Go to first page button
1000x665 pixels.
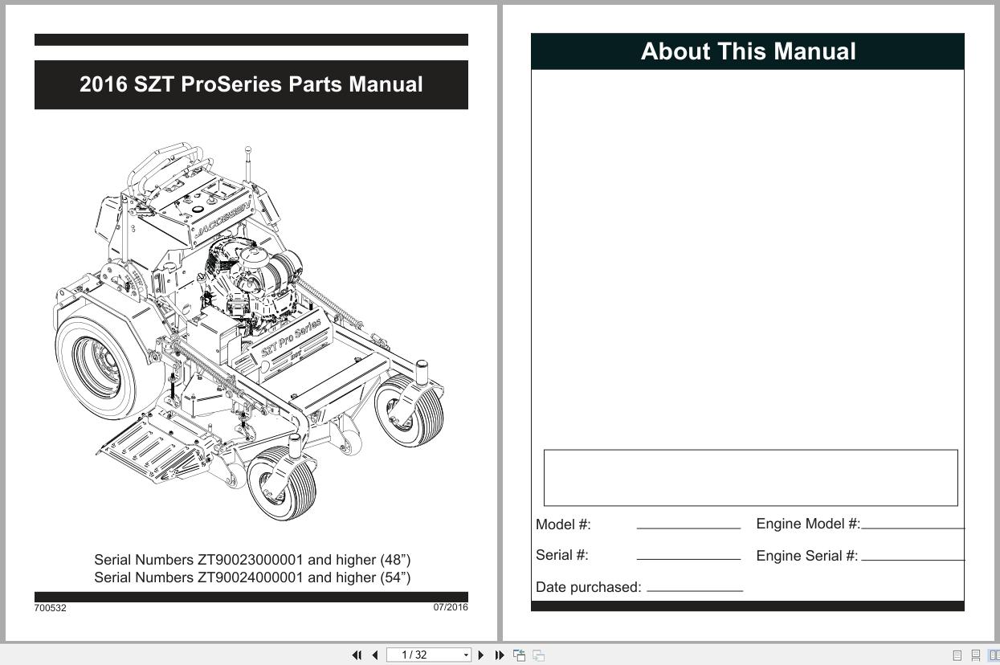click(357, 655)
